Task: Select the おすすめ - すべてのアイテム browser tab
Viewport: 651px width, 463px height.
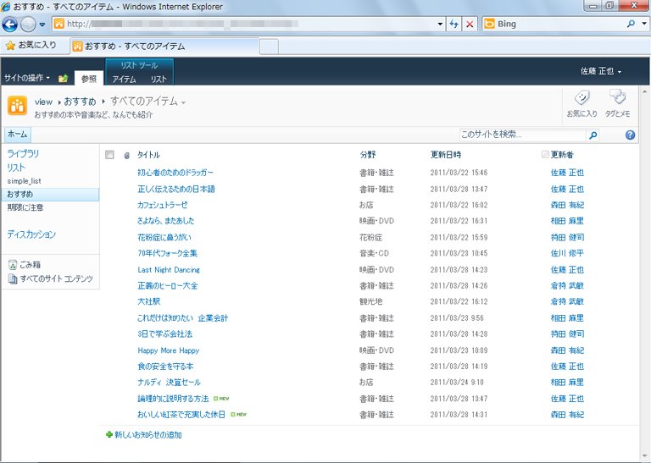Action: 164,46
